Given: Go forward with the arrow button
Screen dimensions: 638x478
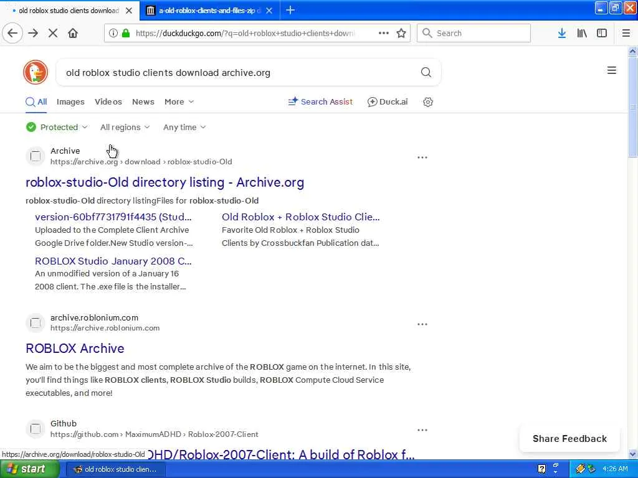Looking at the screenshot, I should [x=33, y=33].
